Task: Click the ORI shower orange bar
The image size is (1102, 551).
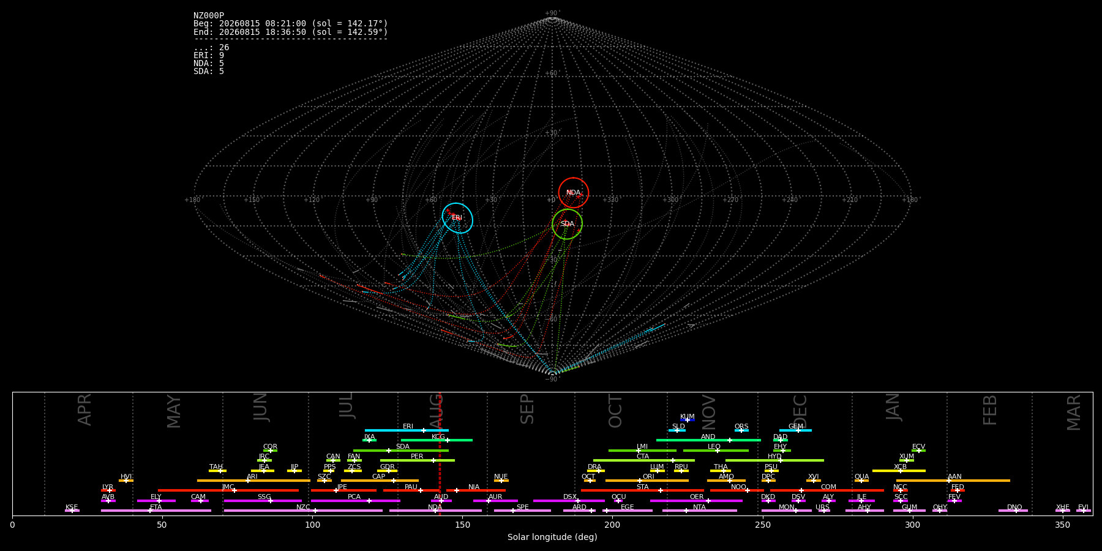Action: [x=647, y=481]
